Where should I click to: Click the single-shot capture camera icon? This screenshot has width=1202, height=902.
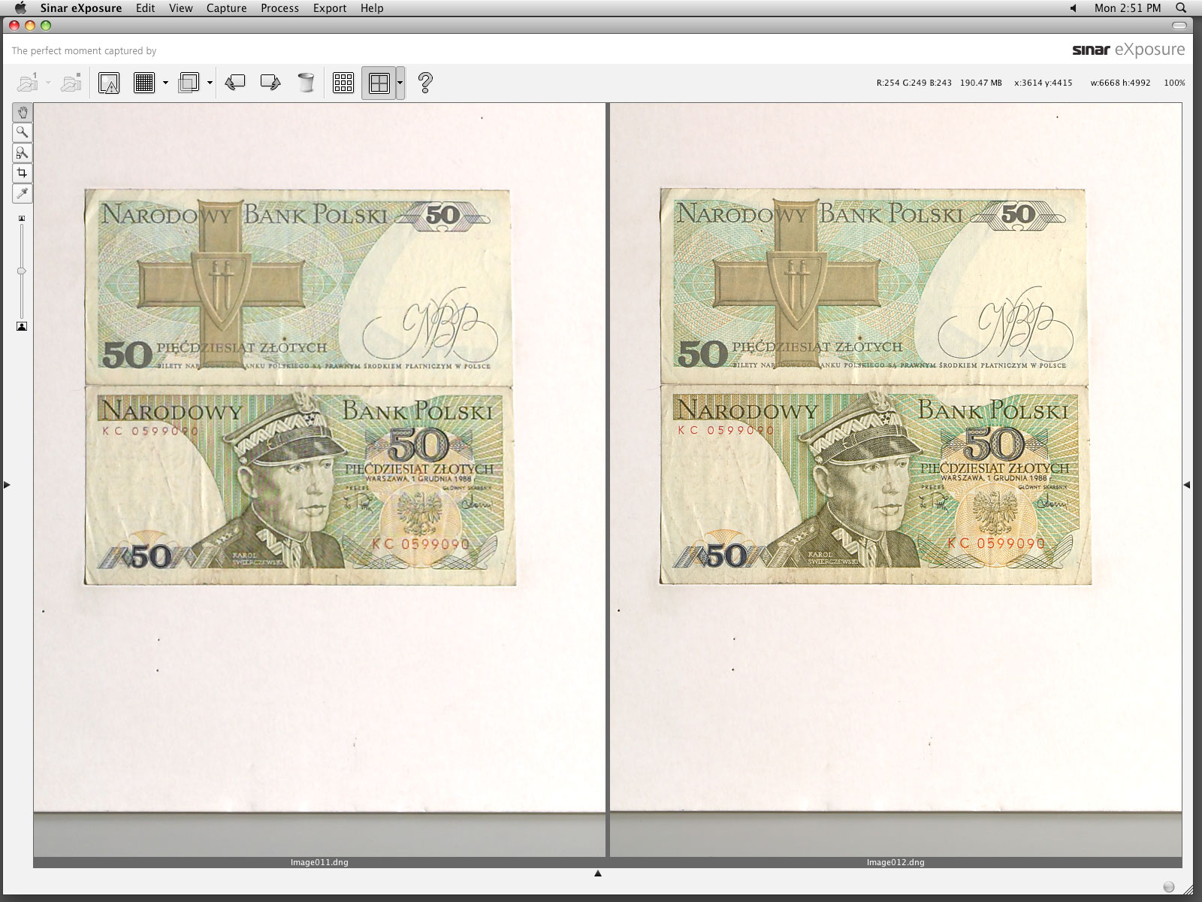tap(29, 82)
